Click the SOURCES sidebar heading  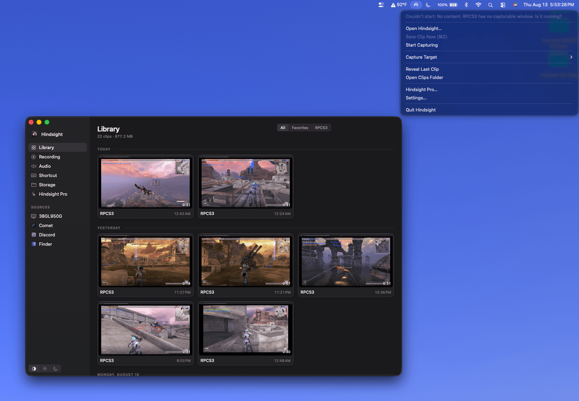coord(40,207)
